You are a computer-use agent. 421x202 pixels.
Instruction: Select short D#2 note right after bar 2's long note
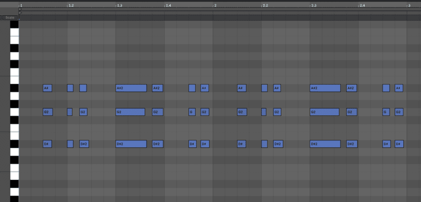(x=352, y=144)
